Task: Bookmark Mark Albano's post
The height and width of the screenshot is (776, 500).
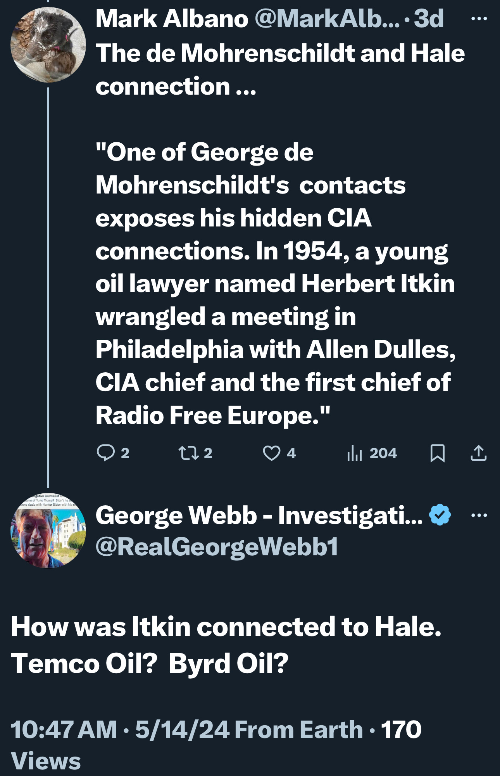Action: [x=438, y=453]
